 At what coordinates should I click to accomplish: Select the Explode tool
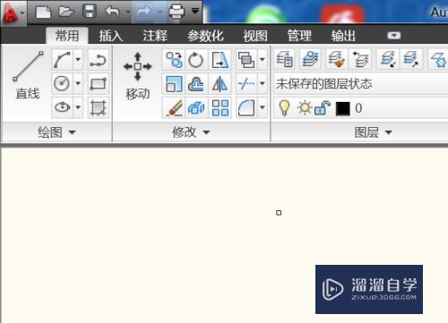point(196,107)
